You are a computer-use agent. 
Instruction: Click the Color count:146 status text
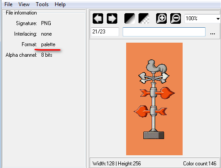tap(200, 163)
